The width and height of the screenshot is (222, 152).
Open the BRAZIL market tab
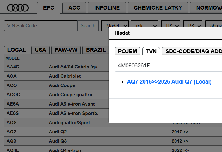(95, 50)
